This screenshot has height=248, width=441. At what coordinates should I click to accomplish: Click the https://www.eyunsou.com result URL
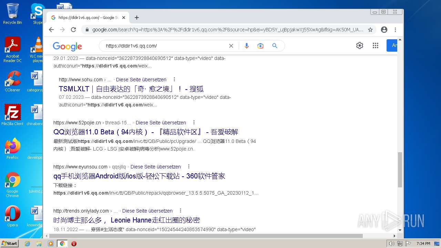pos(80,167)
